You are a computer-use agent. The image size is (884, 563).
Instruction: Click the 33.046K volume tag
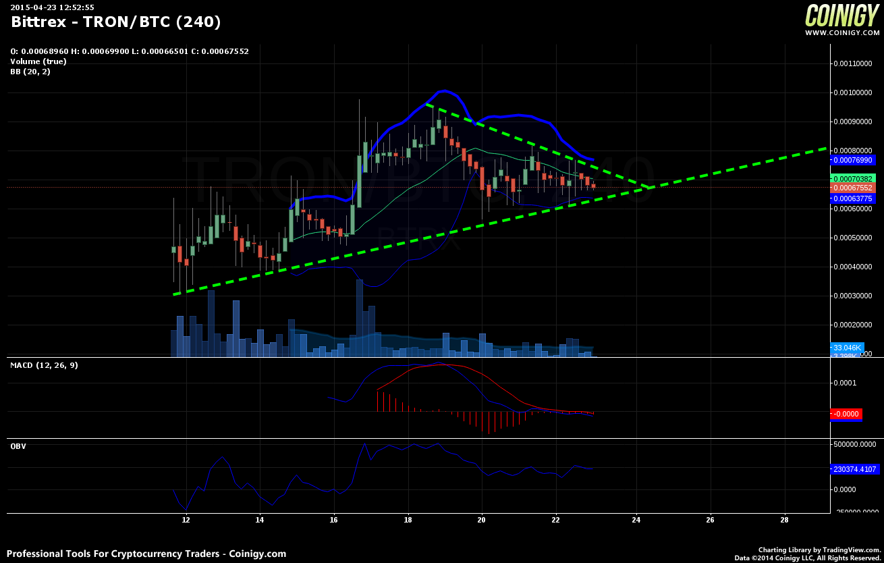coord(847,348)
